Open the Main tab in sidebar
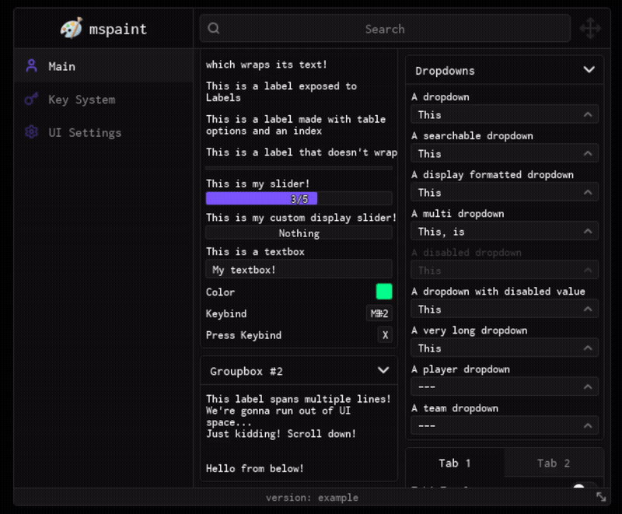 pyautogui.click(x=103, y=66)
